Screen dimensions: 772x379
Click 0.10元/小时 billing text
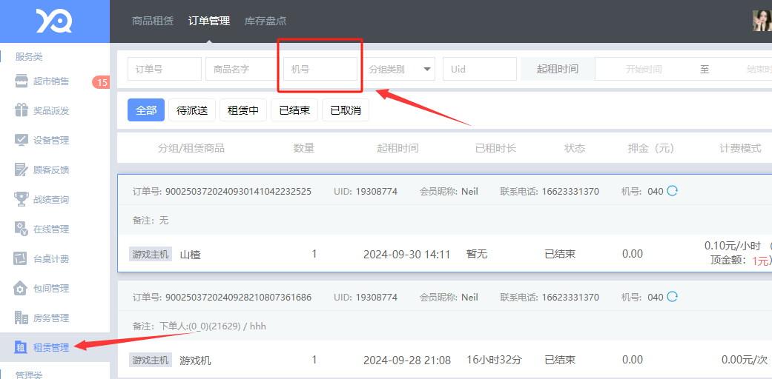(x=733, y=246)
